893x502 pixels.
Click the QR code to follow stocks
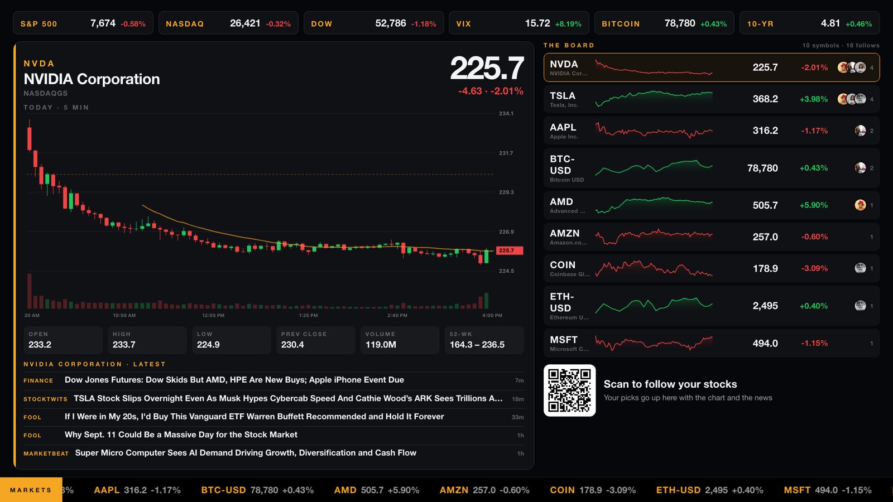pyautogui.click(x=569, y=390)
